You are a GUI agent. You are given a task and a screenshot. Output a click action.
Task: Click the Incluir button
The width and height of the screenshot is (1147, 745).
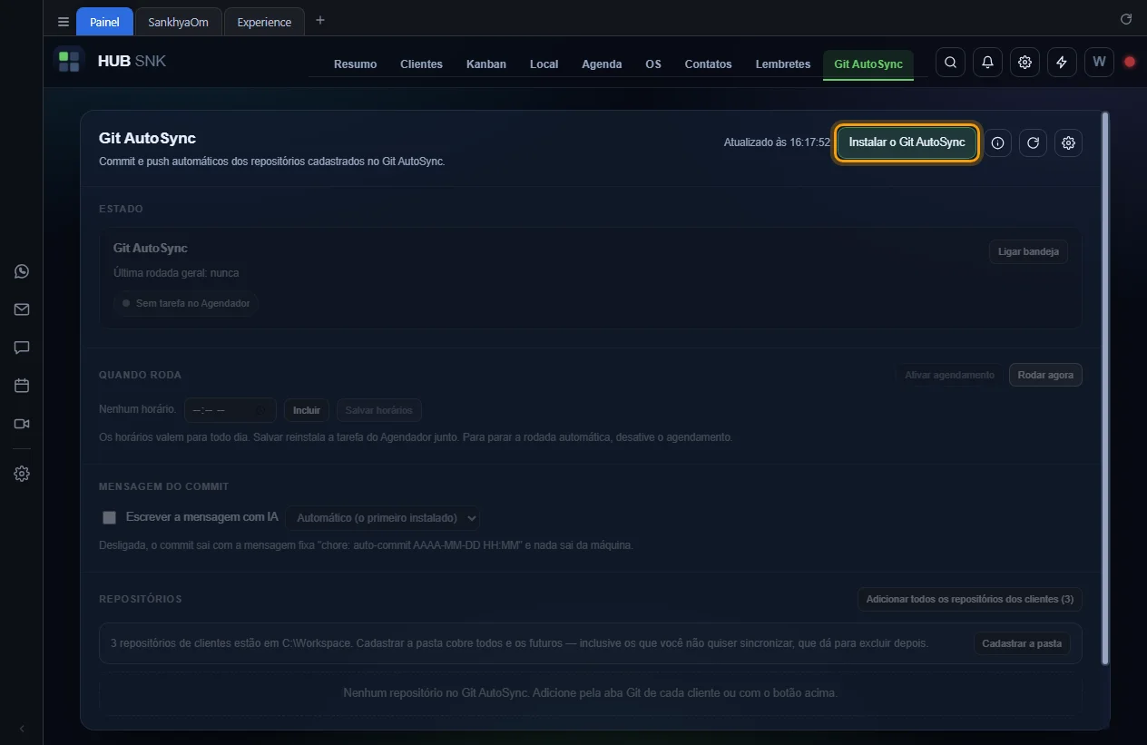307,410
